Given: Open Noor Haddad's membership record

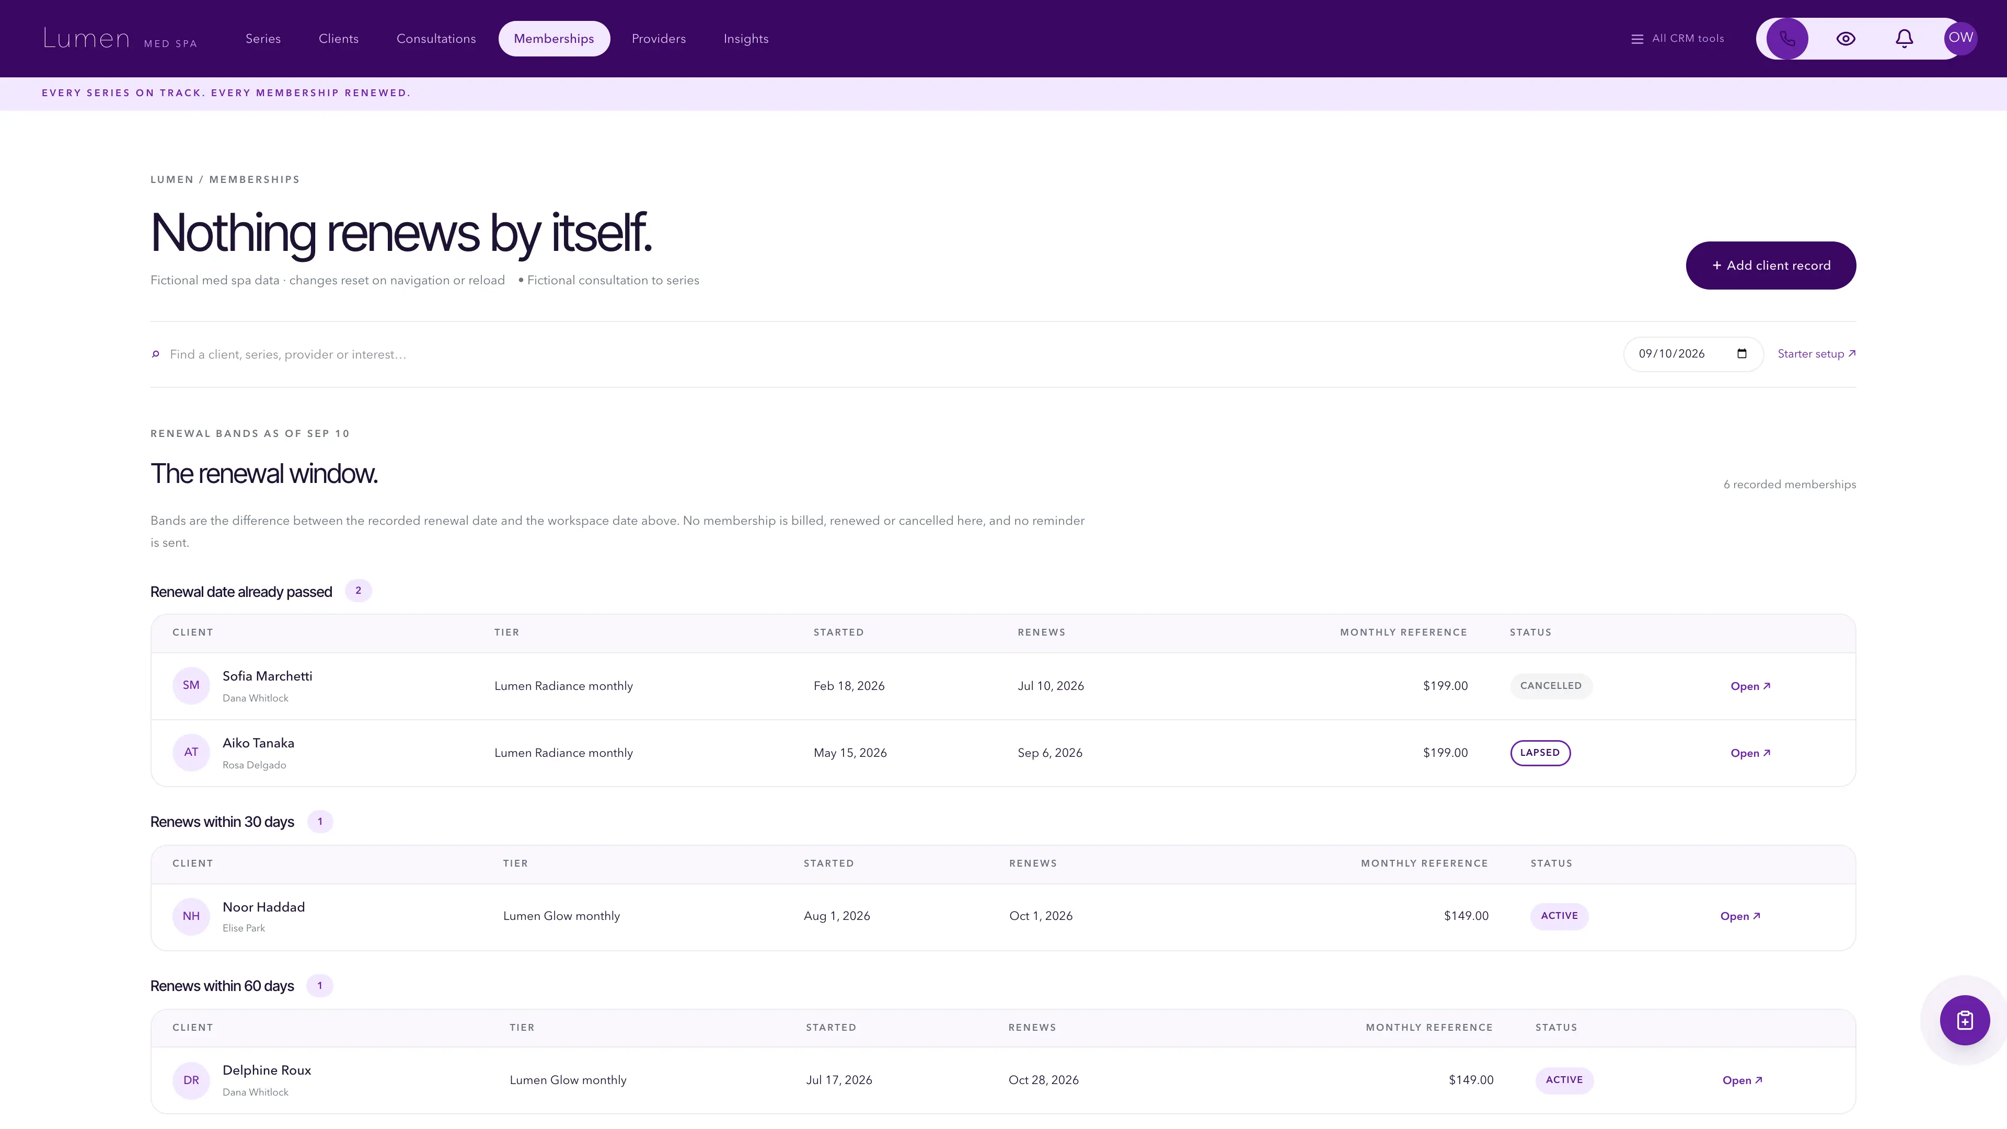Looking at the screenshot, I should [1740, 916].
